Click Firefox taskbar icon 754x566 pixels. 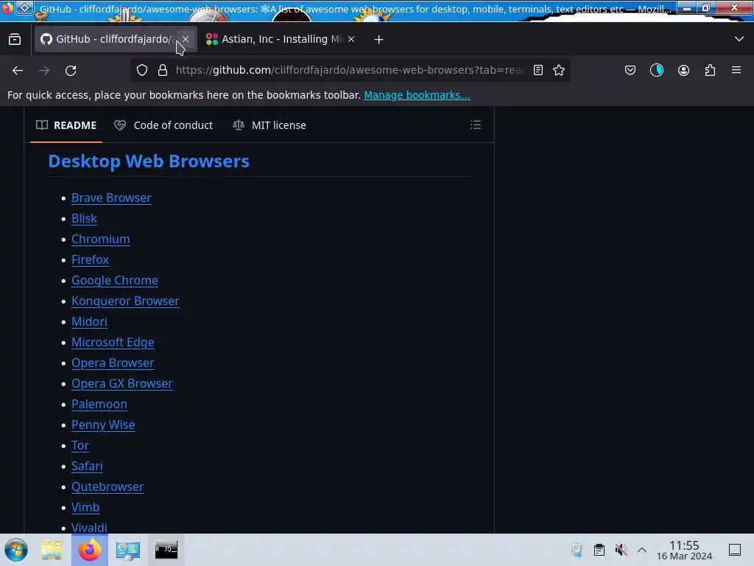pyautogui.click(x=90, y=550)
